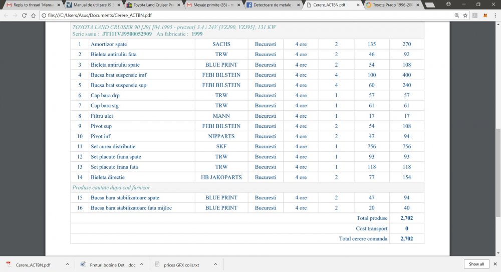Click the 'Bieleta antiruliu fata' row name
Viewport: 501px width, 272px height.
tap(113, 54)
